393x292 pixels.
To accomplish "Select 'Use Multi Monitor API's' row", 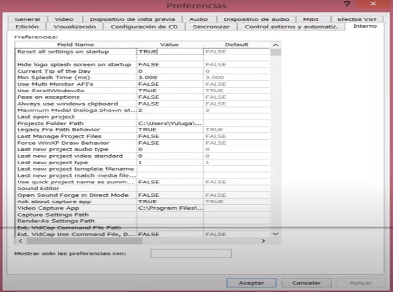I will 142,84.
